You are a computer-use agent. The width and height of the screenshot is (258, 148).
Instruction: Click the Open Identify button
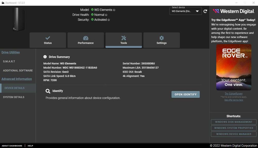tap(186, 95)
